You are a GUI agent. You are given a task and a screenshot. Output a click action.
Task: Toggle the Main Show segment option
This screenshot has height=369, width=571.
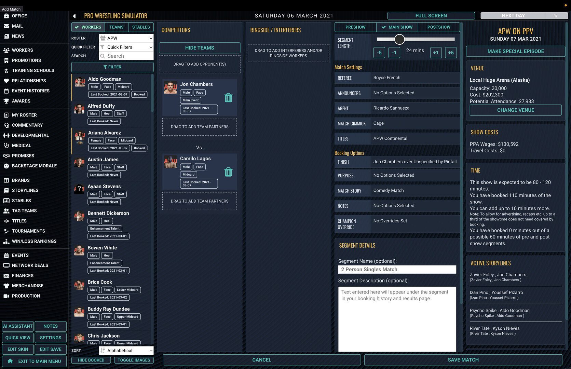point(397,27)
